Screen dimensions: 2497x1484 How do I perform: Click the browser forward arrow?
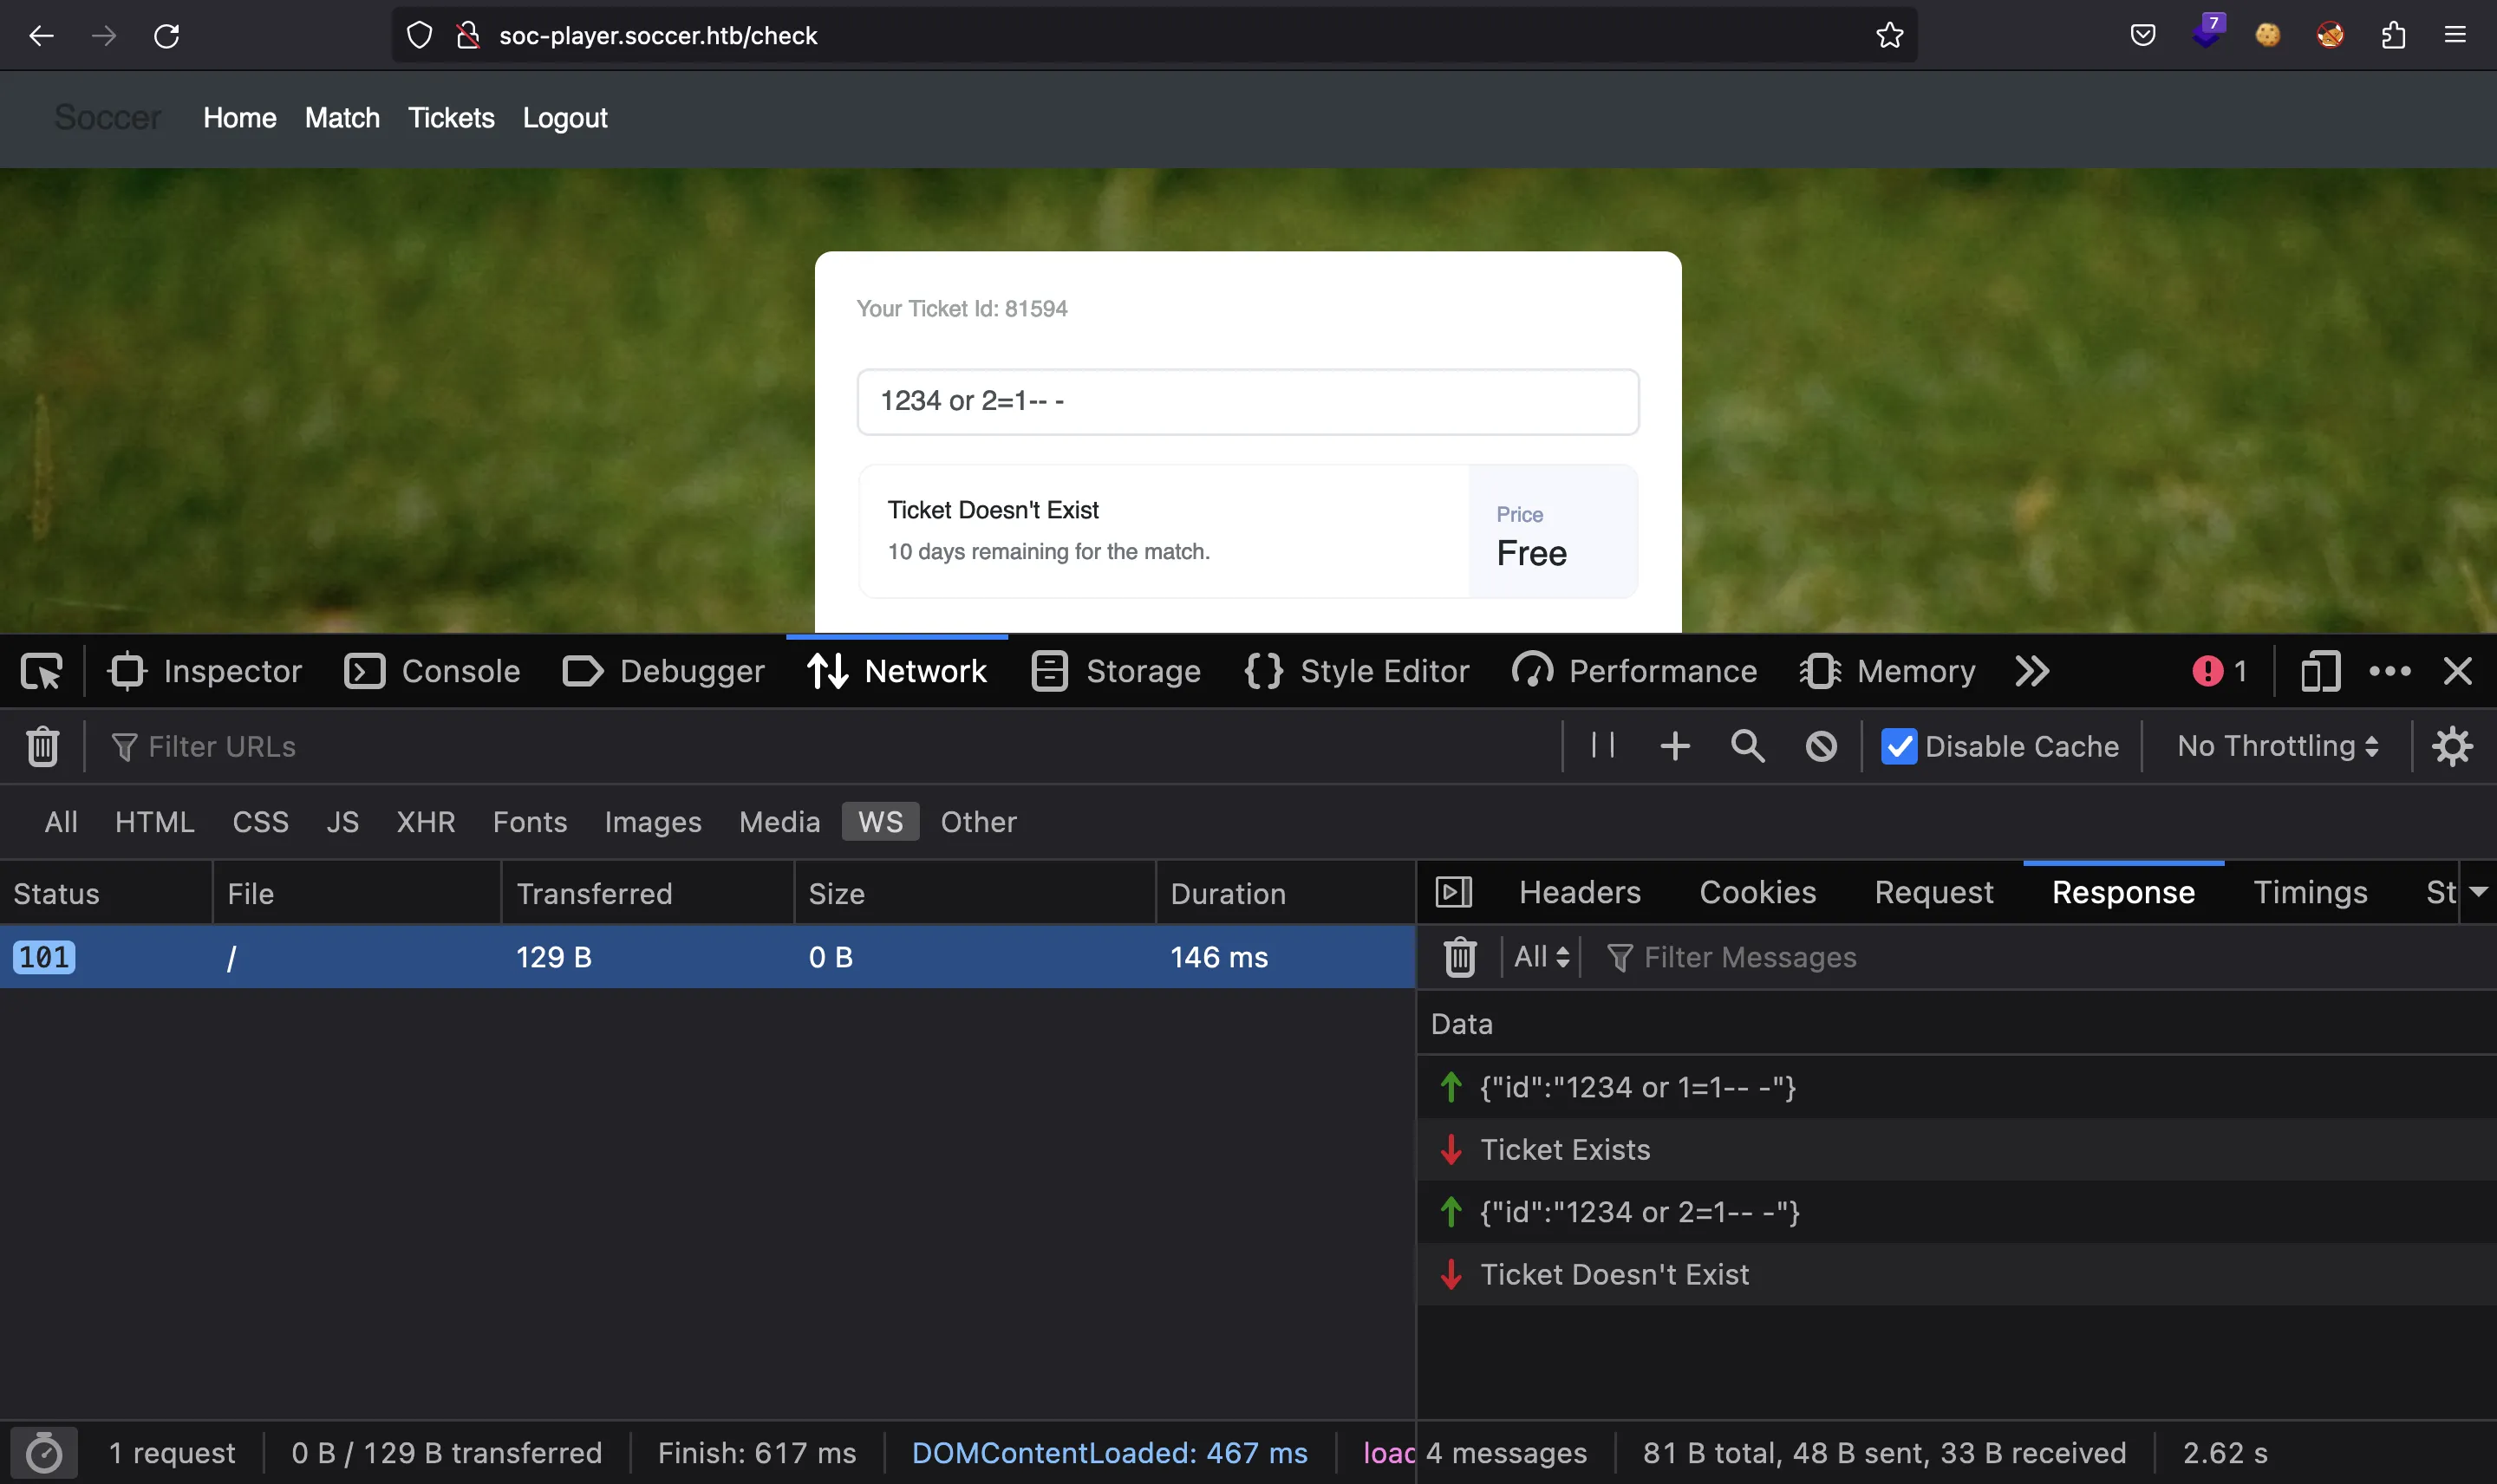[104, 36]
